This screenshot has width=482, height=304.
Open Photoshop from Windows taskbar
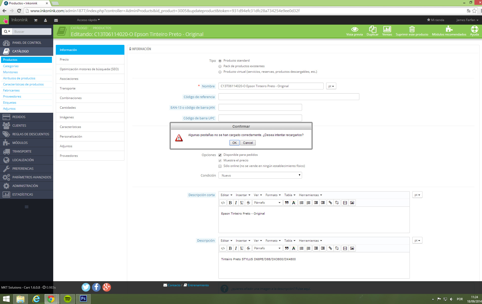83,299
